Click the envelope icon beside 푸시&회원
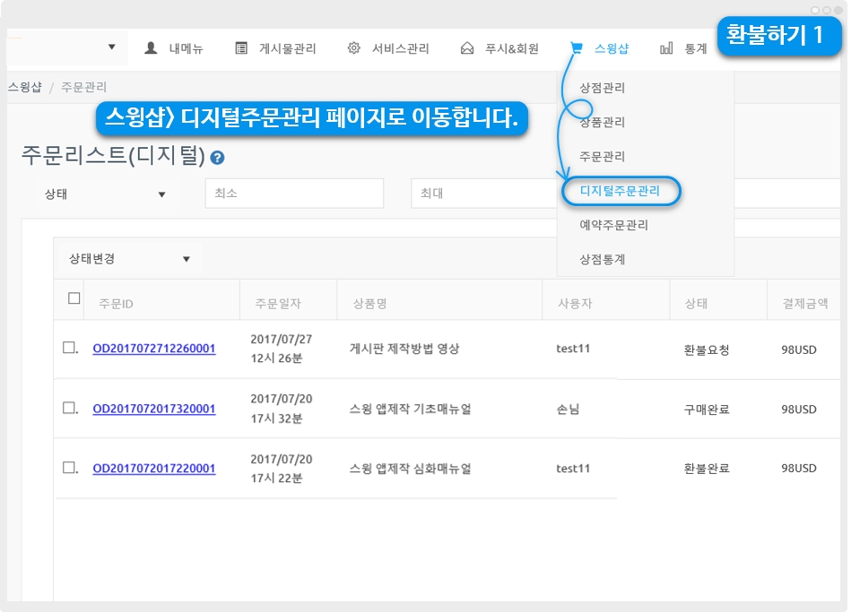 coord(467,48)
